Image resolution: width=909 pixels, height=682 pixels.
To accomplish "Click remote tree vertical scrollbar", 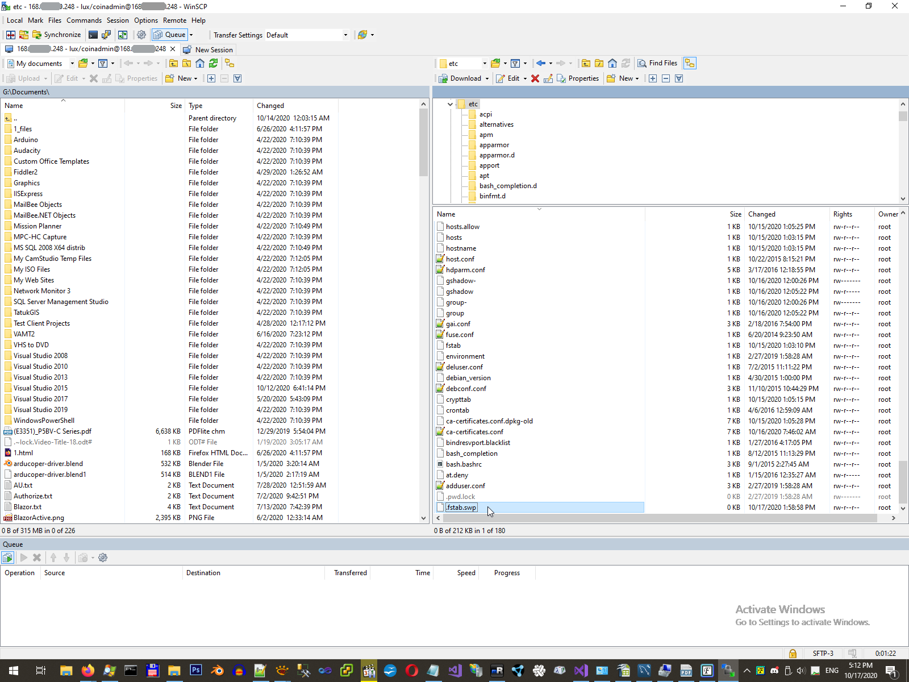I will 903,117.
